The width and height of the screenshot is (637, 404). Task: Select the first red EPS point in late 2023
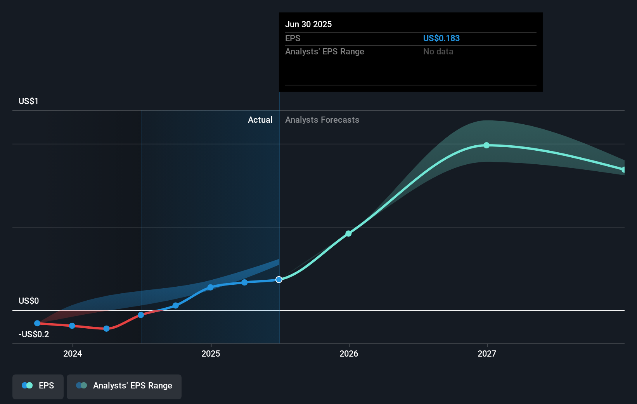point(37,323)
